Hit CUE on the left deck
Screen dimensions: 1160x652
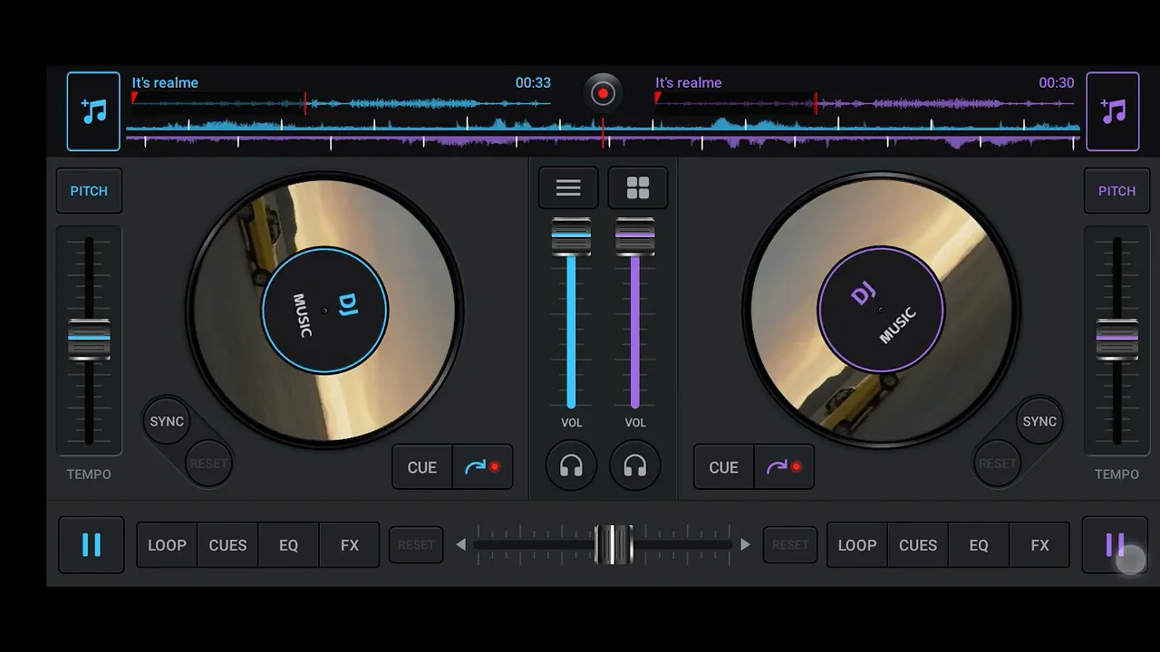point(422,467)
